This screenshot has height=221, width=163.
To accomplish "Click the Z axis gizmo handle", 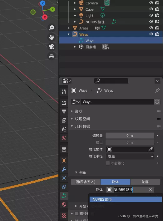I will tap(42, 3).
